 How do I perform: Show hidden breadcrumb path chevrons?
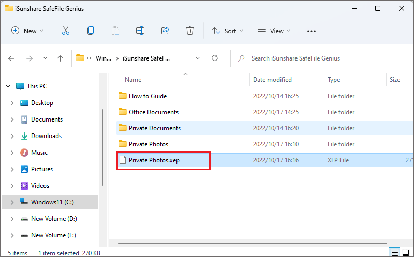[x=89, y=58]
